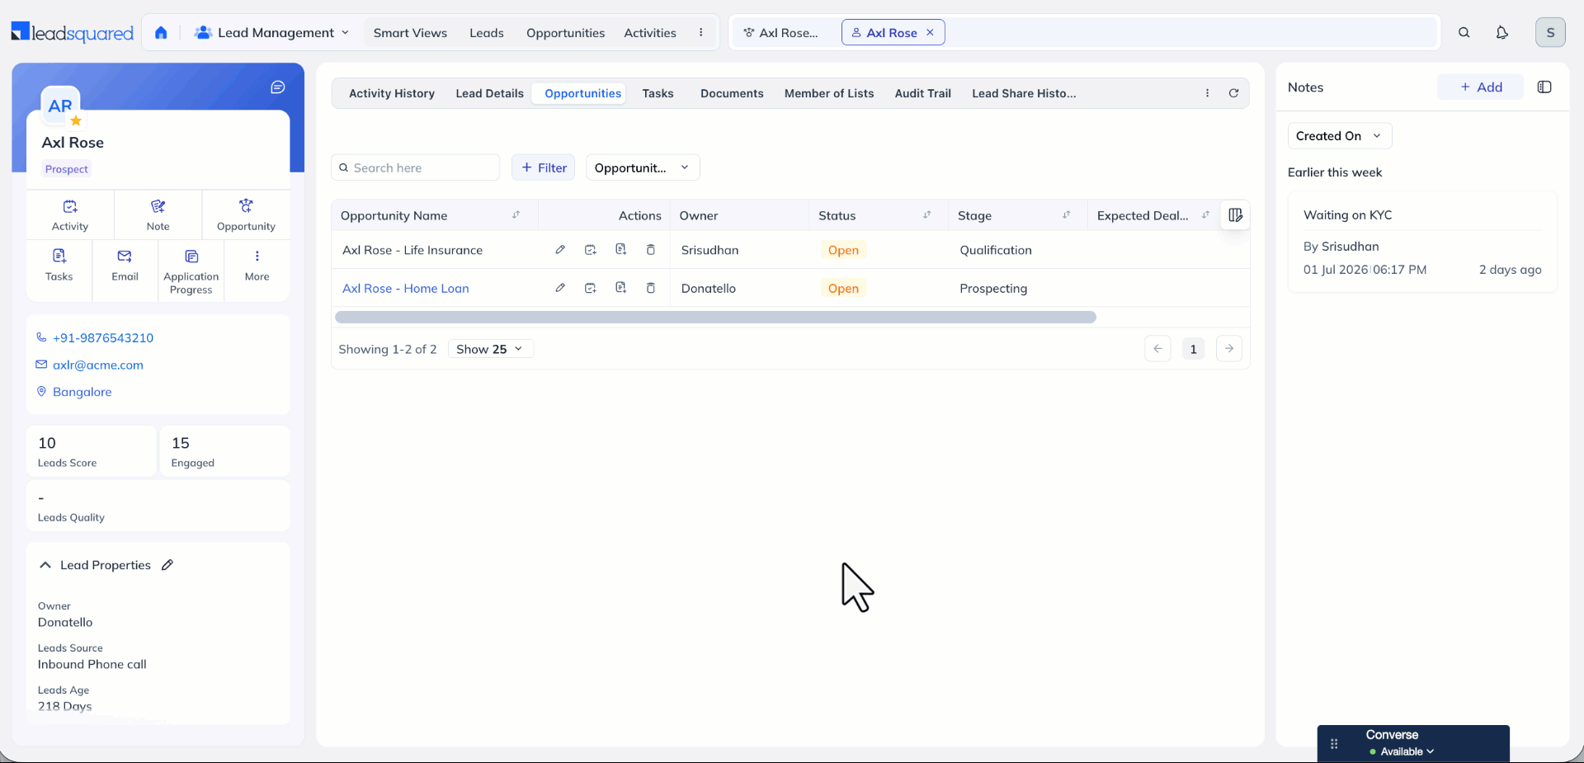Image resolution: width=1584 pixels, height=763 pixels.
Task: Open the Show 25 page size dropdown
Action: [x=490, y=349]
